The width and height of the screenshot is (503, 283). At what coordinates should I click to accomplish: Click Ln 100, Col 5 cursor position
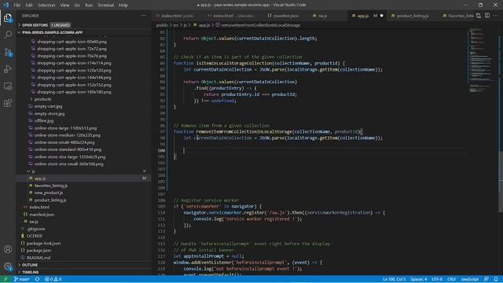click(x=394, y=279)
